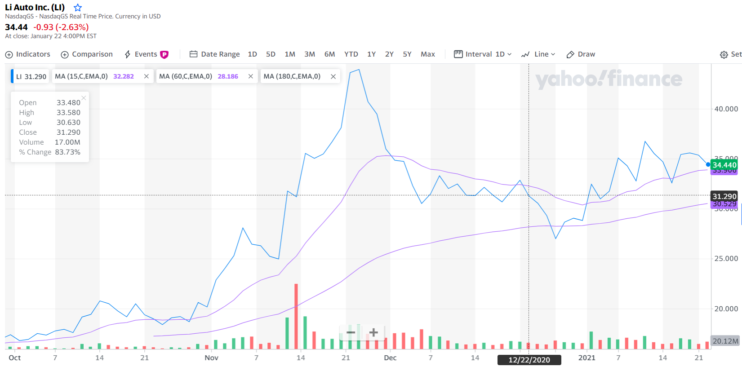Viewport: 742px width, 371px height.
Task: Click the 25.000 price axis label
Action: [x=726, y=259]
